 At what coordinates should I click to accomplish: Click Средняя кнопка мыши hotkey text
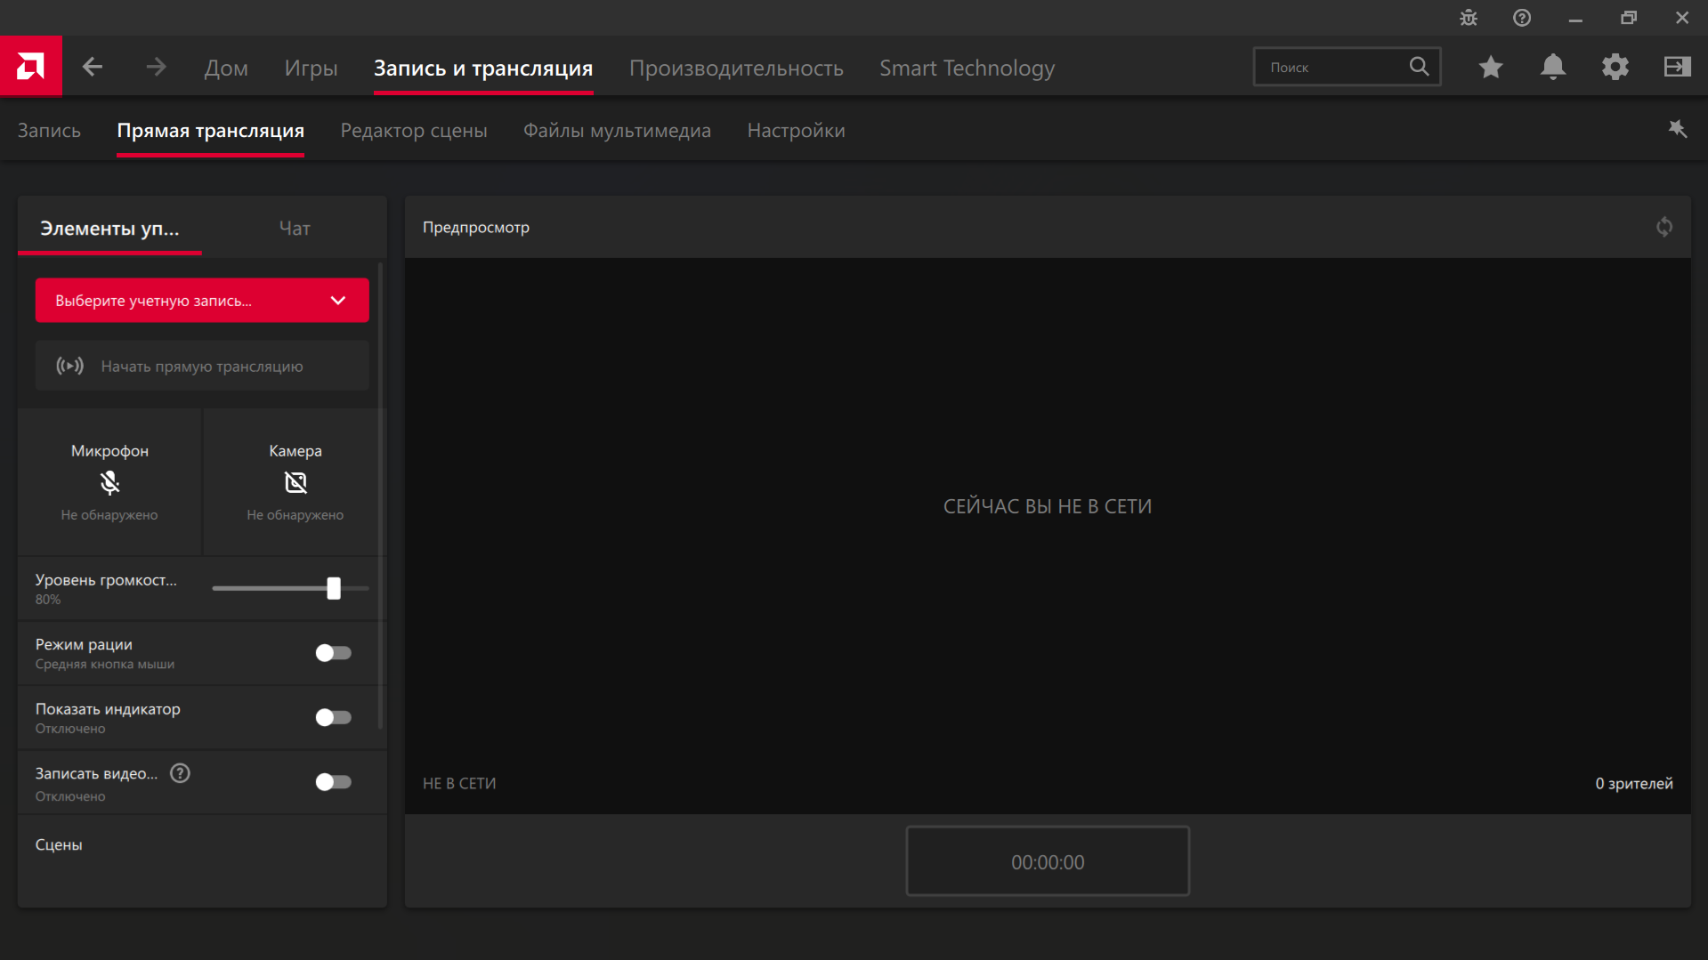(105, 665)
